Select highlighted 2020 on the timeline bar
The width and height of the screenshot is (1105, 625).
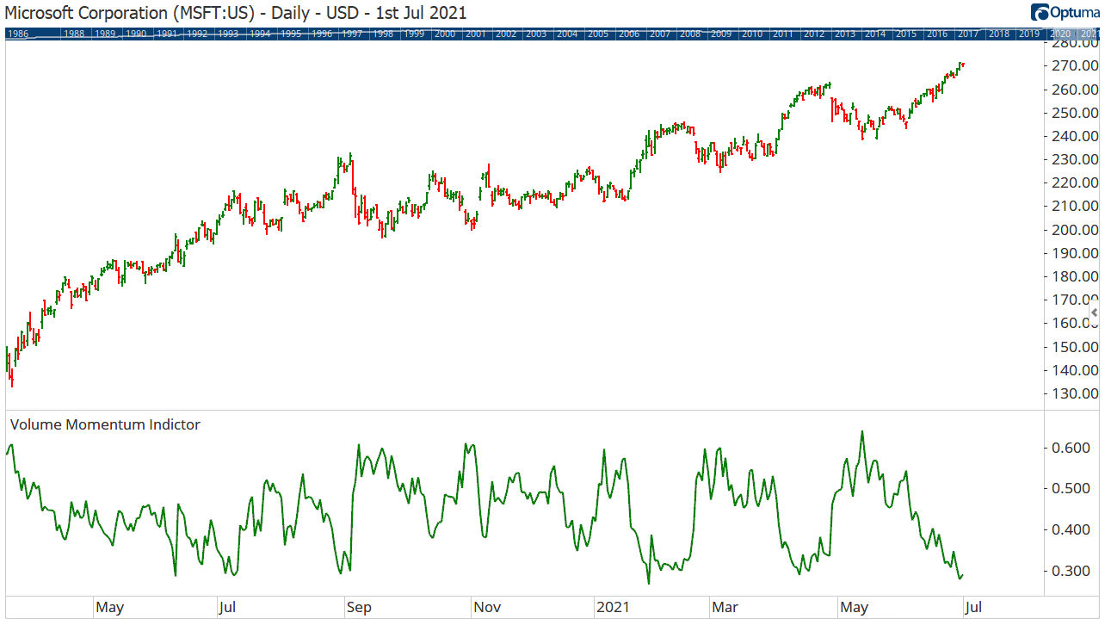click(x=1060, y=34)
